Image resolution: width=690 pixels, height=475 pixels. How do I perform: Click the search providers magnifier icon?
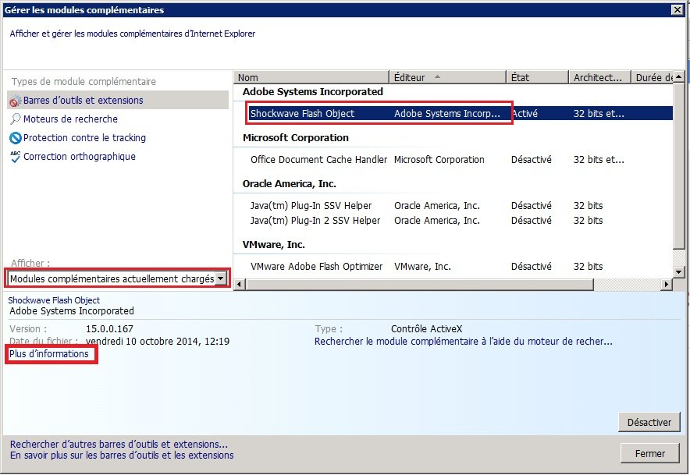pyautogui.click(x=15, y=119)
